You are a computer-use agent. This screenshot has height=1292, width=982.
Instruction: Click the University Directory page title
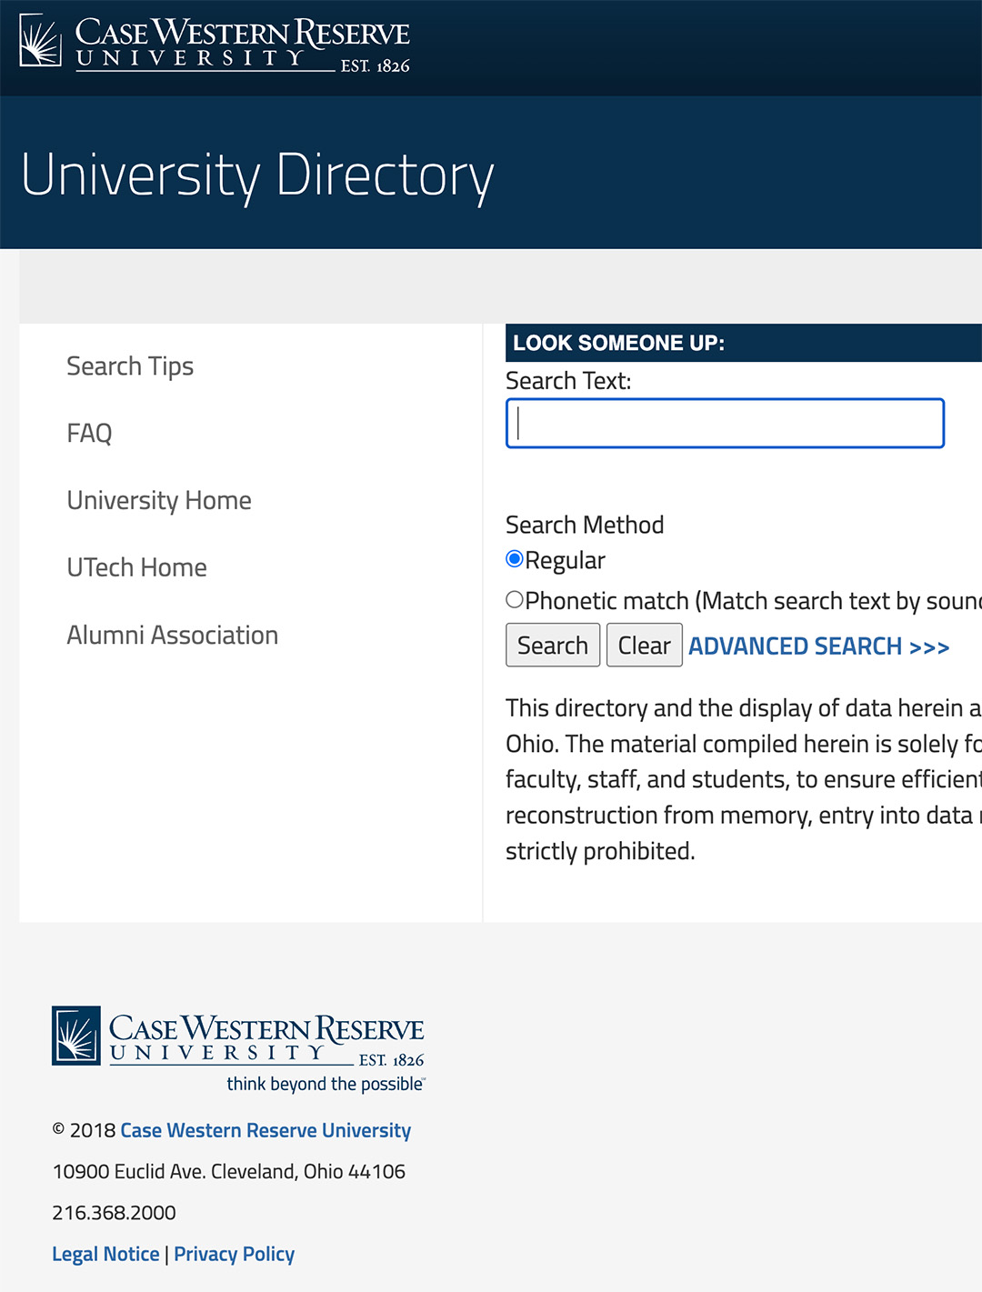(x=257, y=175)
